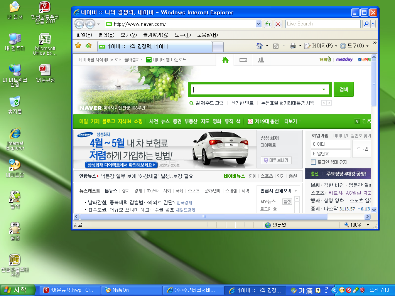
Task: Switch to 어문규정.hwp taskbar button
Action: [71, 290]
